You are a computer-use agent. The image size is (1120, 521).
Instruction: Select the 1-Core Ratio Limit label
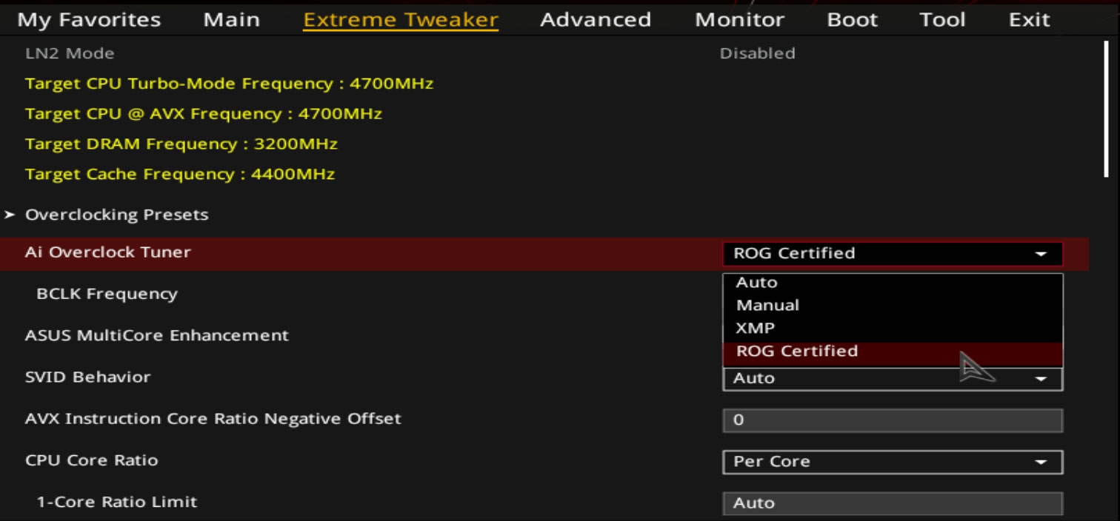(117, 502)
